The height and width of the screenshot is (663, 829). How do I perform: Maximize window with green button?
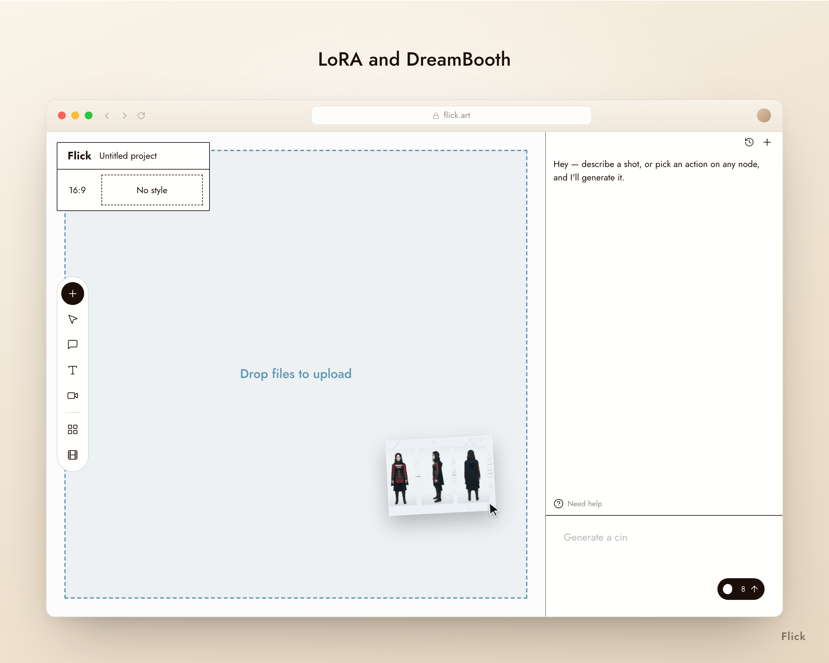coord(89,115)
